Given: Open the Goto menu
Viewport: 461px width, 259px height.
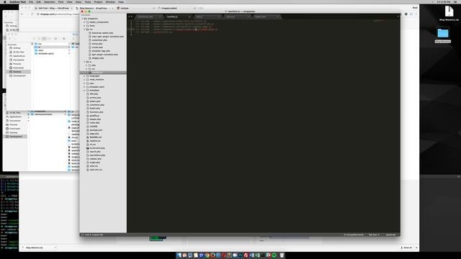Looking at the screenshot, I should [x=79, y=1].
